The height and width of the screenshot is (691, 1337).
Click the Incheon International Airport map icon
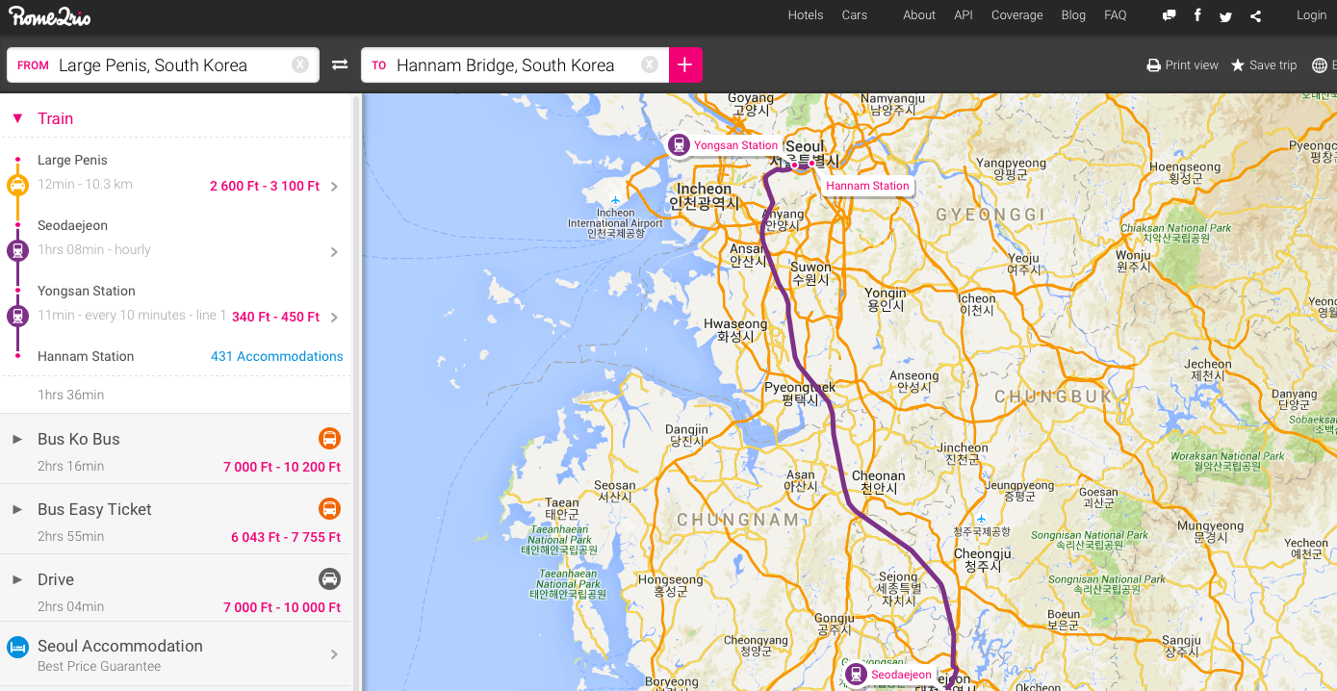[616, 201]
